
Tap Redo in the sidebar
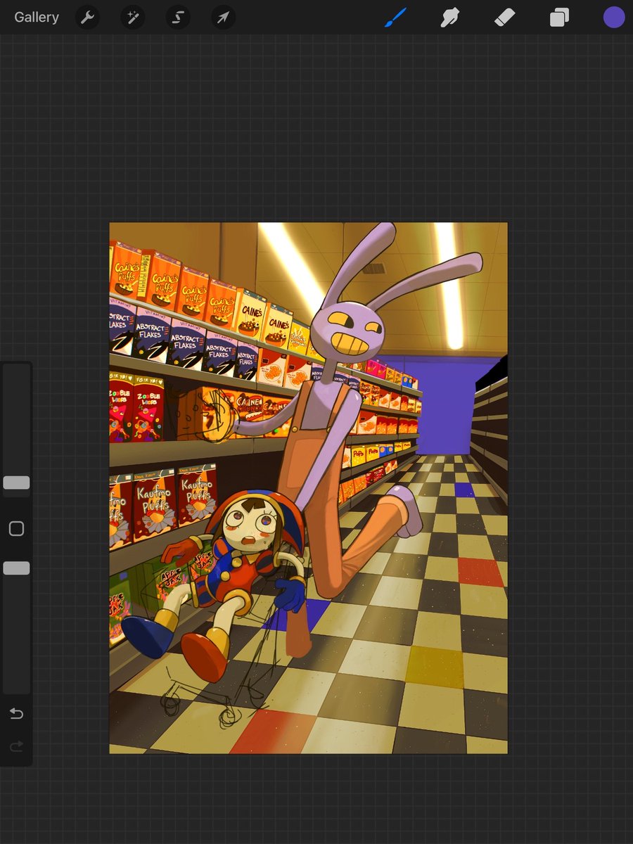[16, 746]
